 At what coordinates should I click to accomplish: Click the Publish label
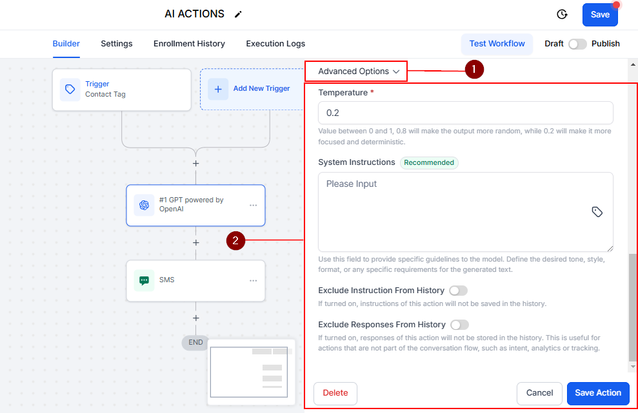(x=606, y=44)
